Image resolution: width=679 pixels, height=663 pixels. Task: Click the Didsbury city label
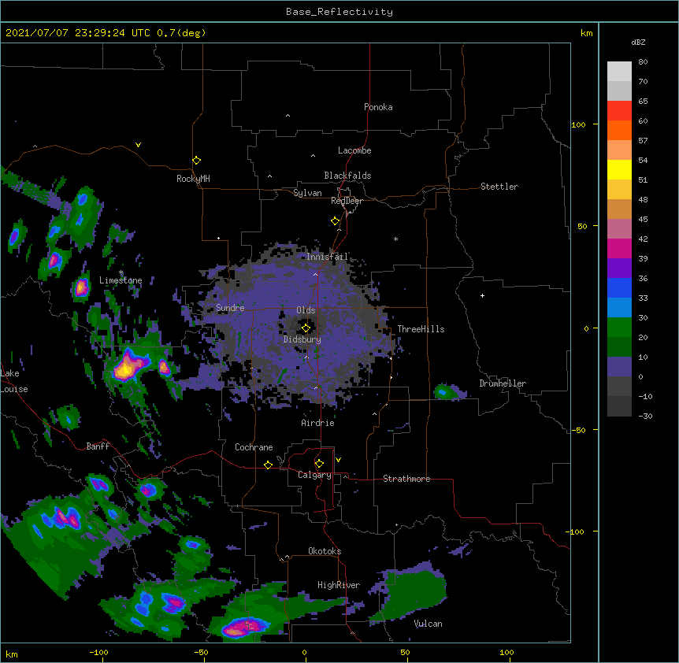coord(302,339)
